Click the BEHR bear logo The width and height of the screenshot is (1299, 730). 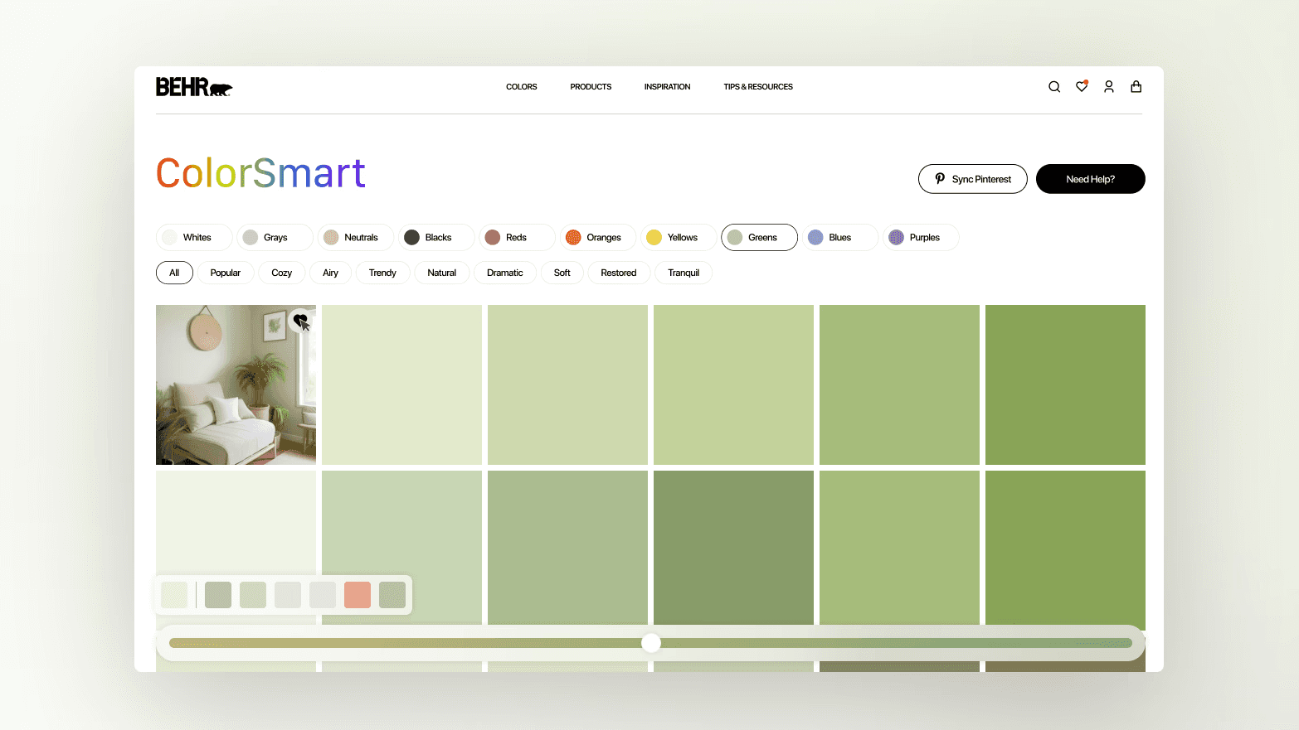(x=194, y=87)
